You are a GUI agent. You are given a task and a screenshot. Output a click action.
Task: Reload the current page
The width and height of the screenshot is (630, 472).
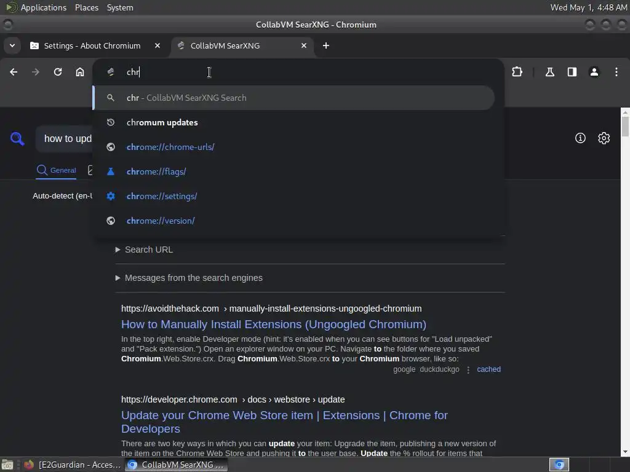[58, 72]
